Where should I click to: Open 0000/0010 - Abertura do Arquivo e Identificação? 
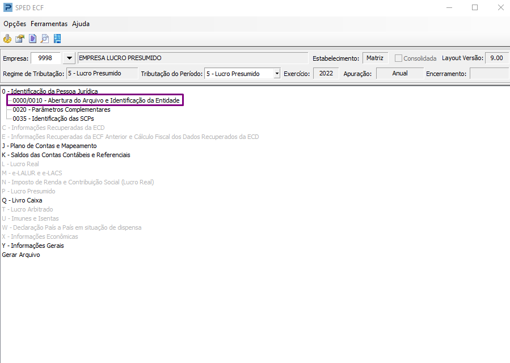[96, 100]
